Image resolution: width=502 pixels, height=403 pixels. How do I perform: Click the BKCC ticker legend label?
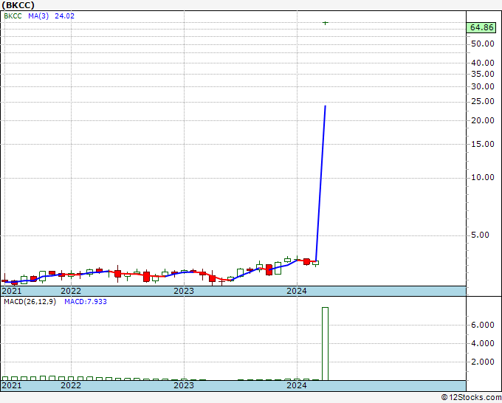tap(13, 16)
